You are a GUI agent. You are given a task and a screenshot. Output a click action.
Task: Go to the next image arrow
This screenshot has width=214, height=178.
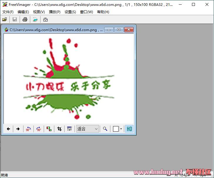point(18,129)
